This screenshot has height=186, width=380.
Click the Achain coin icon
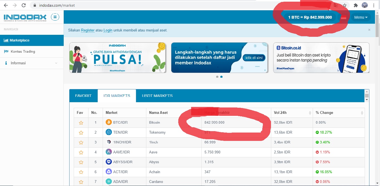[x=109, y=172]
